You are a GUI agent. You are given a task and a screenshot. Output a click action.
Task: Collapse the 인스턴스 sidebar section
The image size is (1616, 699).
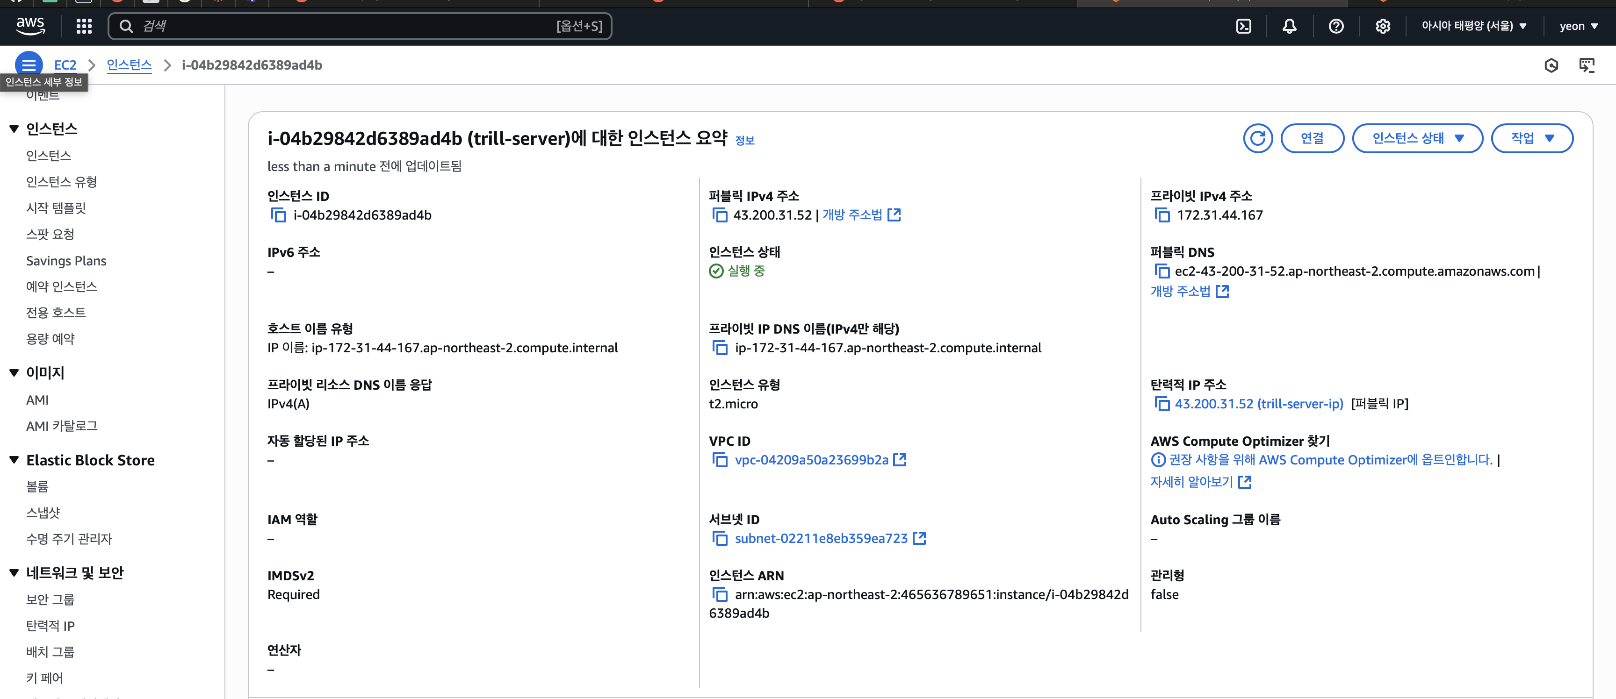14,129
